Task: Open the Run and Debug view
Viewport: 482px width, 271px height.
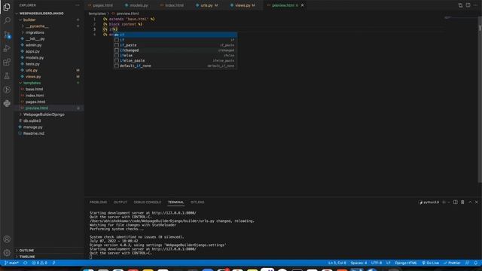Action: pyautogui.click(x=7, y=48)
